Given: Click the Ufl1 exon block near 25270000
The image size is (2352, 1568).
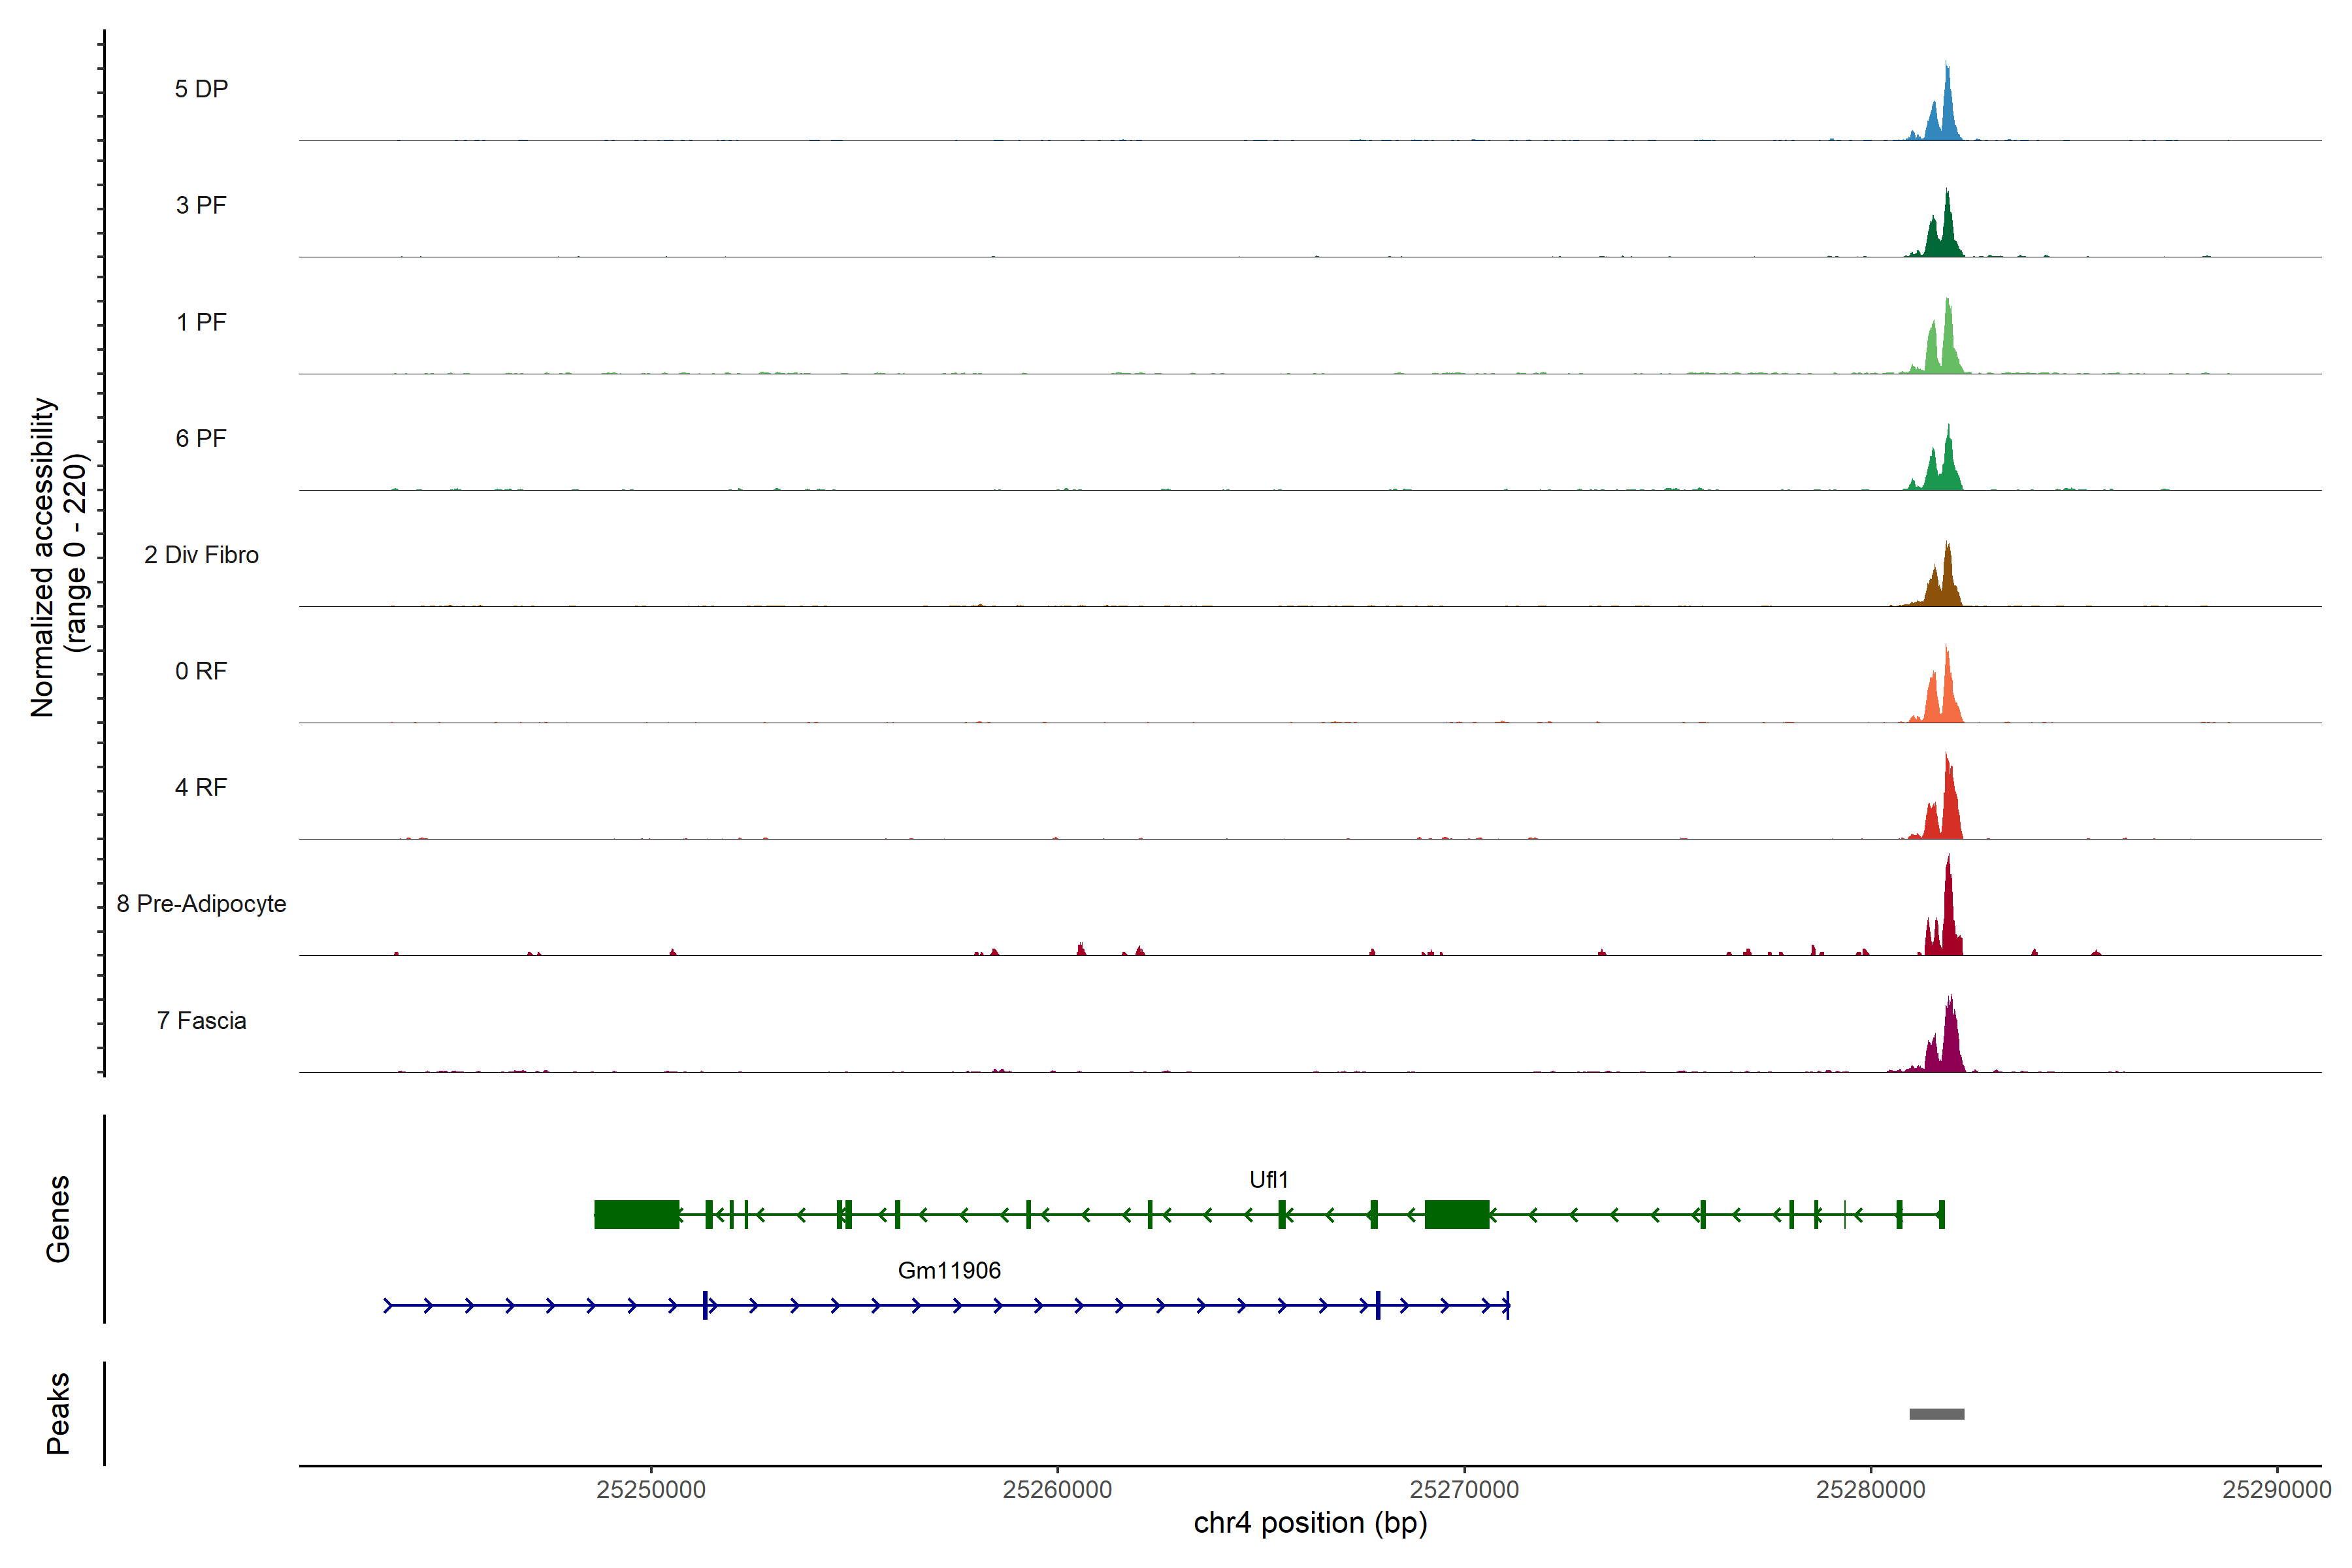Looking at the screenshot, I should [1456, 1214].
